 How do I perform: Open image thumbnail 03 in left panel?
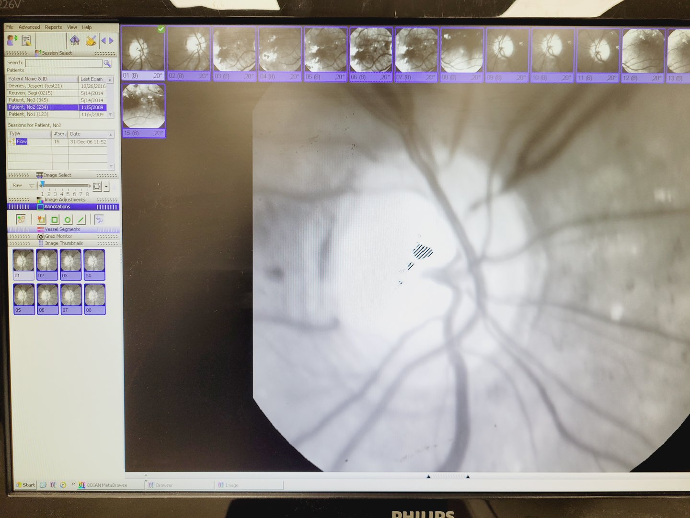click(x=71, y=264)
